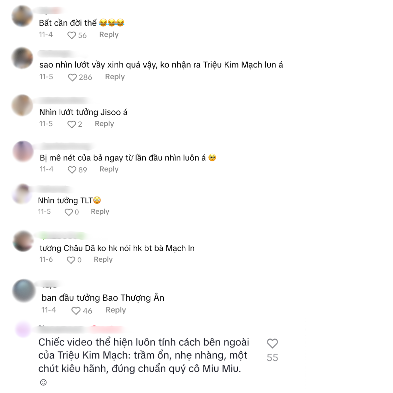
Task: Click the smiley emoji under Miu Miu comment
Action: [43, 382]
